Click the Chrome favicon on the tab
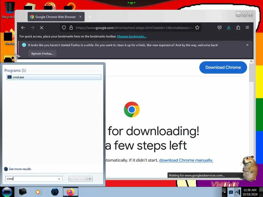This screenshot has width=263, height=197. click(x=32, y=17)
